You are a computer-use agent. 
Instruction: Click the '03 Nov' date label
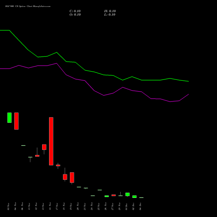point(8,207)
